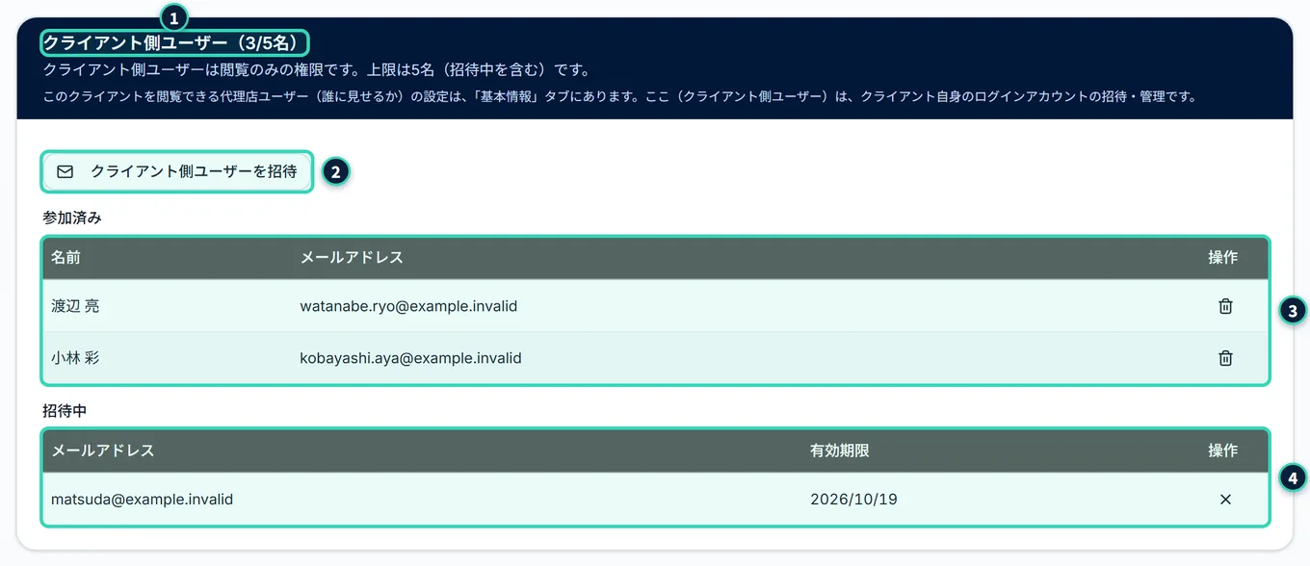This screenshot has width=1310, height=566.
Task: Click matsuda@example.invalid pending email
Action: 142,500
